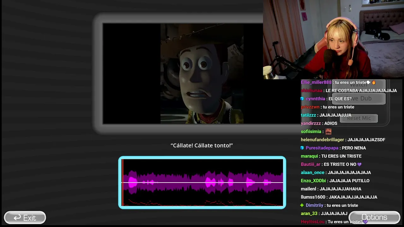The height and width of the screenshot is (227, 404).
Task: Click the username llumss1600 in chat
Action: (x=313, y=197)
